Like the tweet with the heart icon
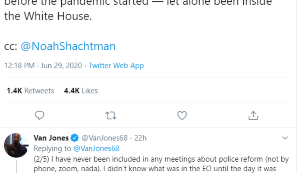Image resolution: width=302 pixels, height=173 pixels. 182,115
